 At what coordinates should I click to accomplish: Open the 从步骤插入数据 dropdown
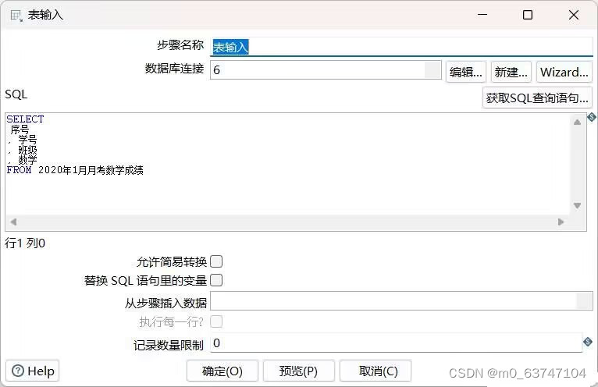[584, 301]
